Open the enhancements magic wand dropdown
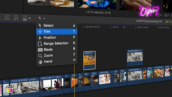This screenshot has height=97, width=172. click(166, 15)
